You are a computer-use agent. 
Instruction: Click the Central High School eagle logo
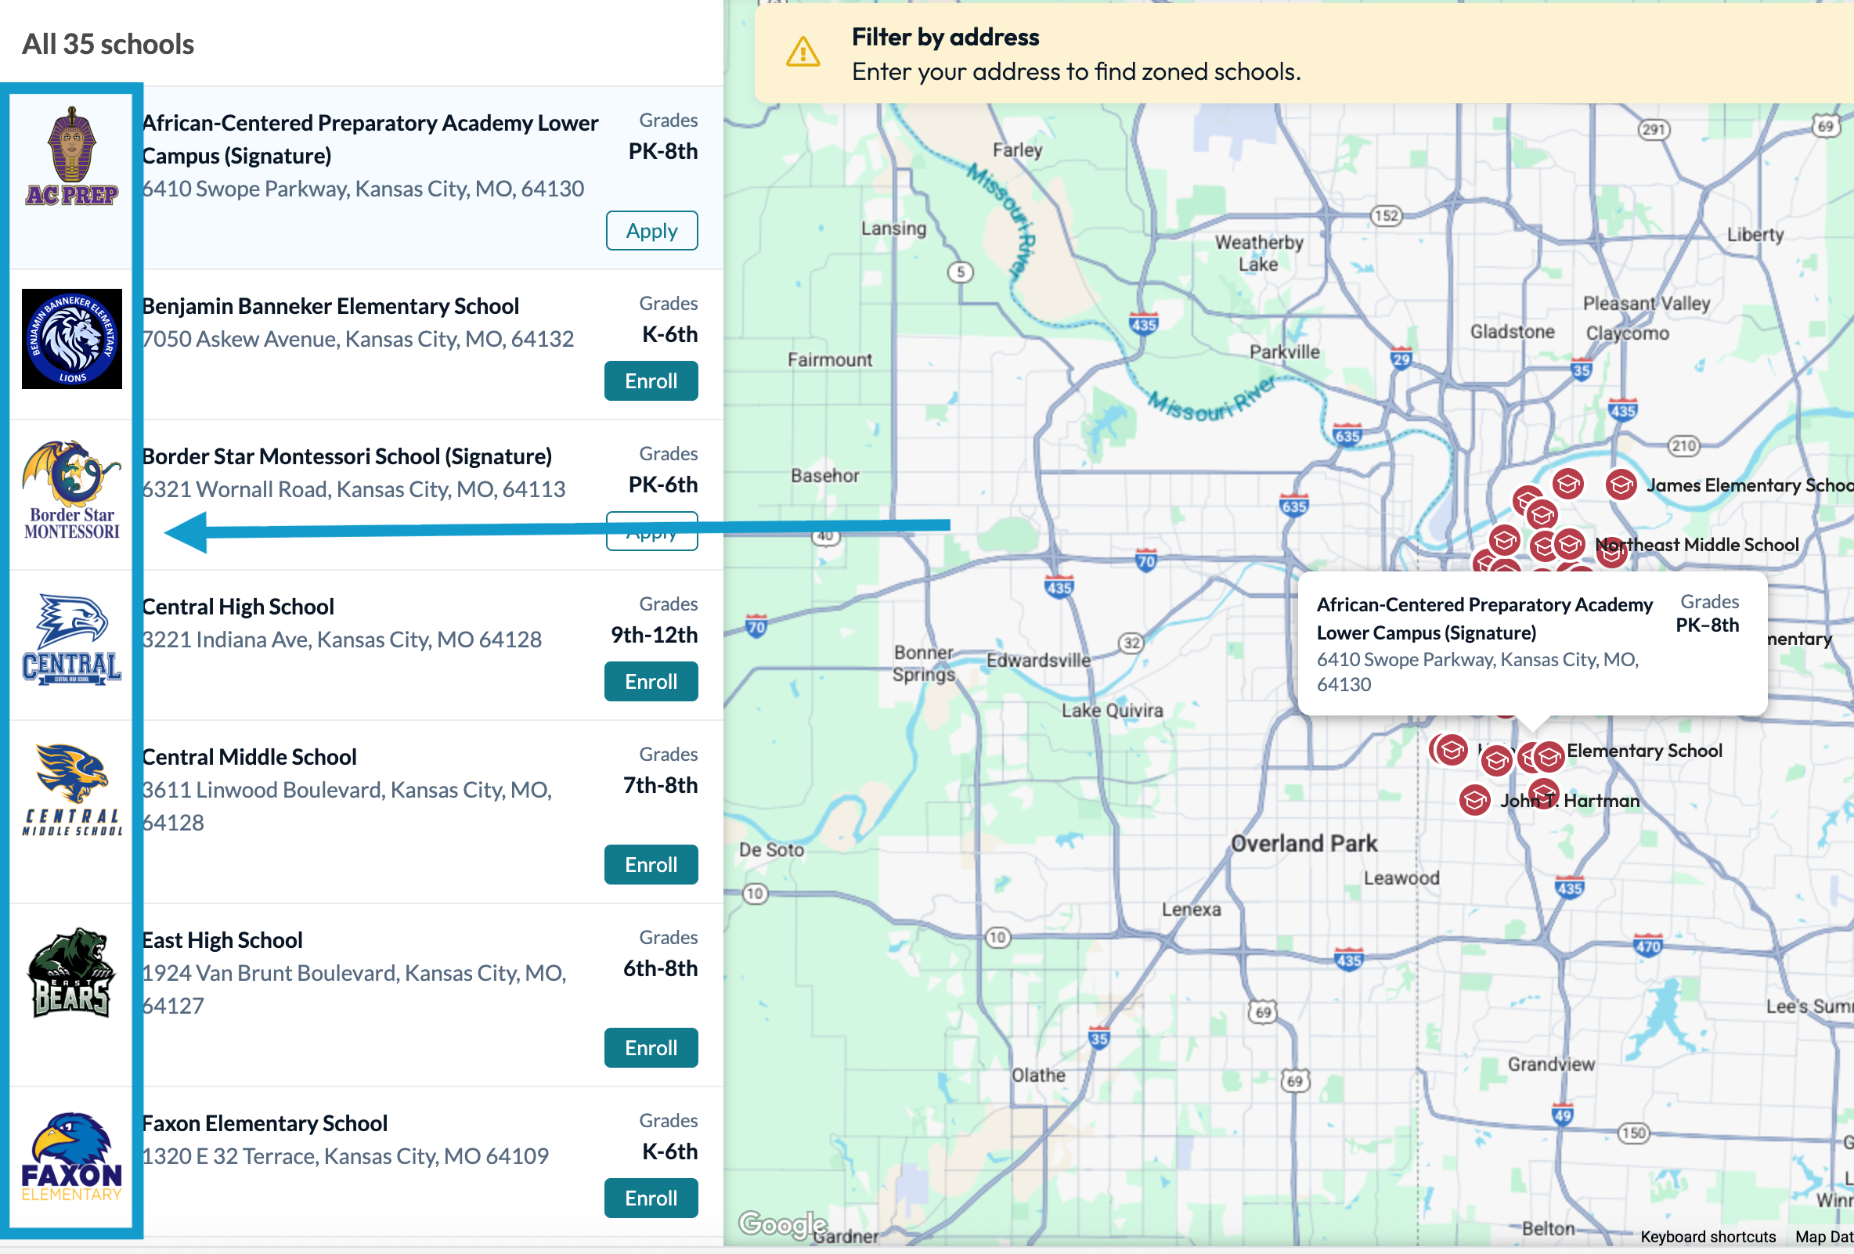point(72,640)
